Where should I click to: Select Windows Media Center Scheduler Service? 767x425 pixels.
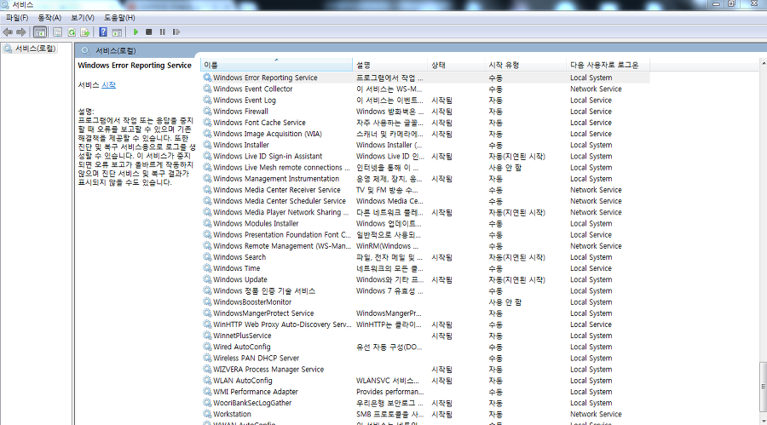[280, 201]
